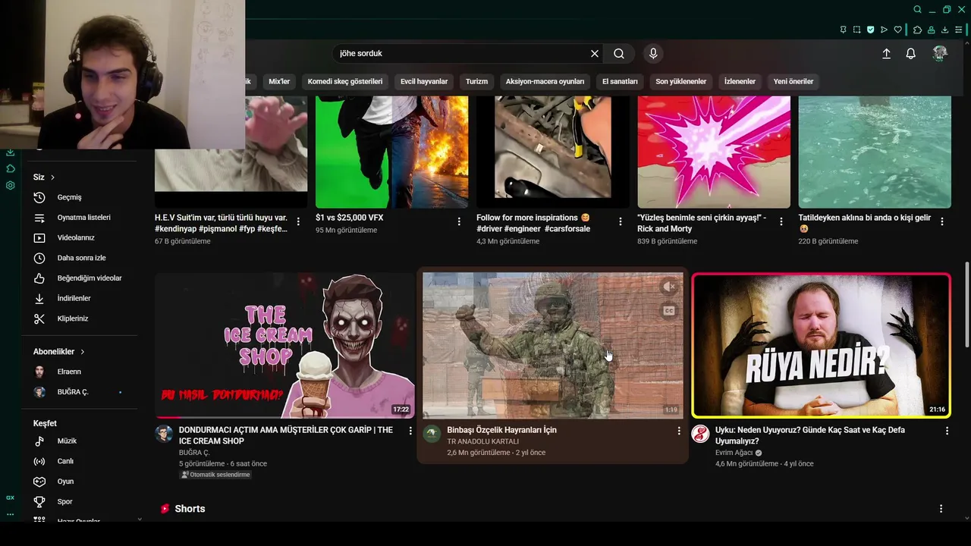Click the page's vertical scrollbar thumb
The height and width of the screenshot is (546, 971).
pyautogui.click(x=966, y=303)
